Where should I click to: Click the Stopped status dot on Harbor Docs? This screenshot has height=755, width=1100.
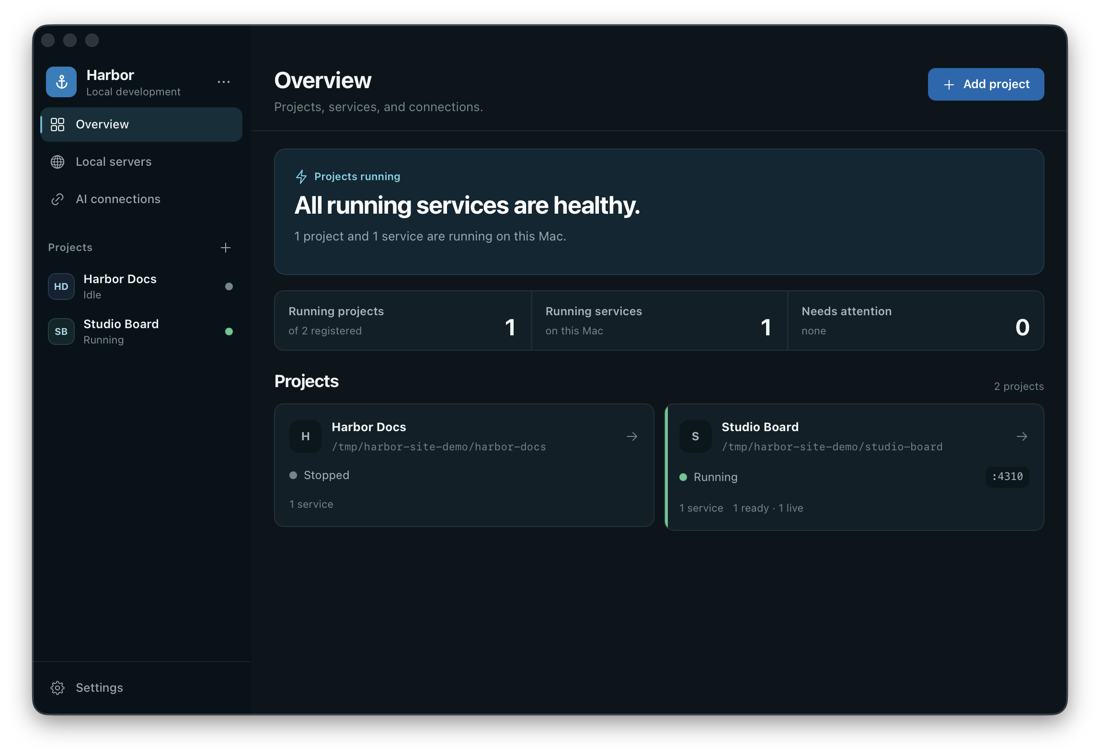click(293, 475)
